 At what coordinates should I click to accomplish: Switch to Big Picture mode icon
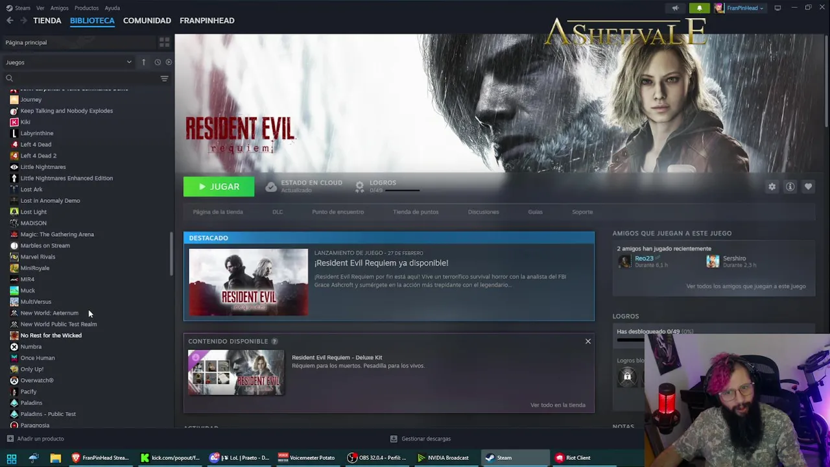point(777,8)
